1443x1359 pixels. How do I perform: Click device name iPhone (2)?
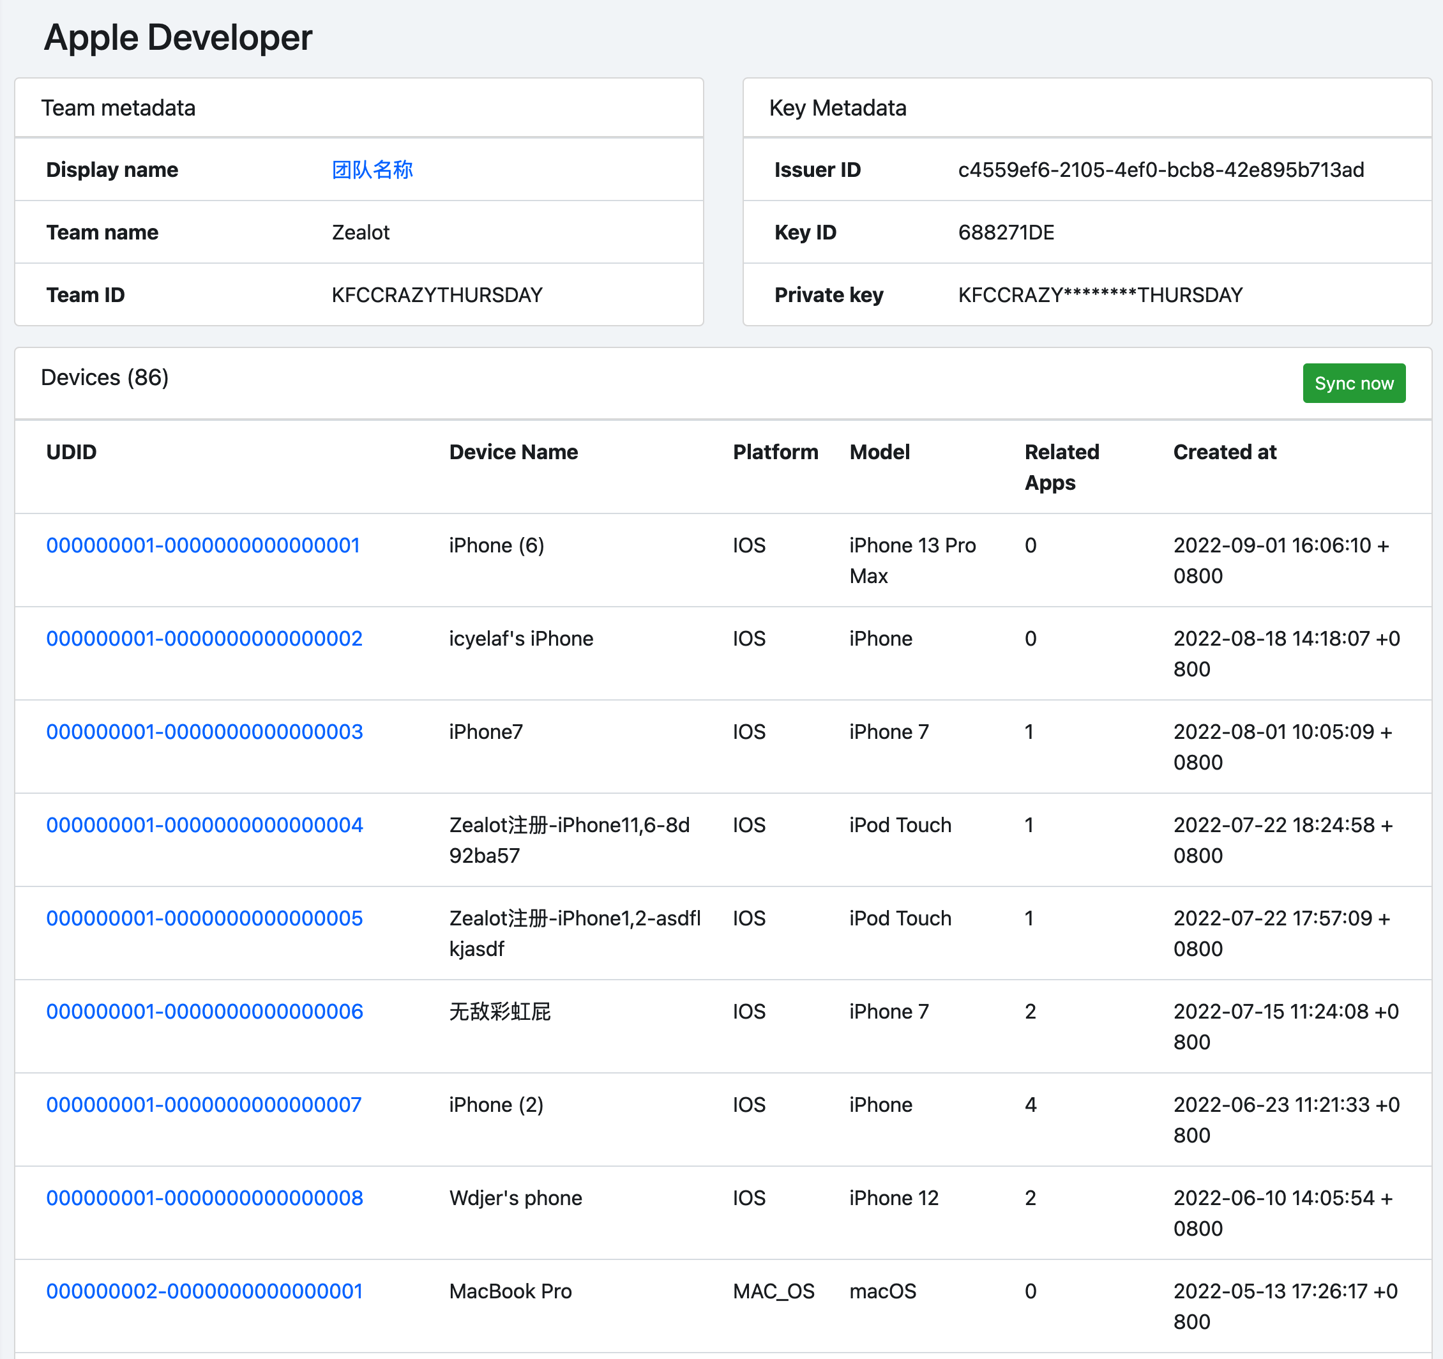497,1105
